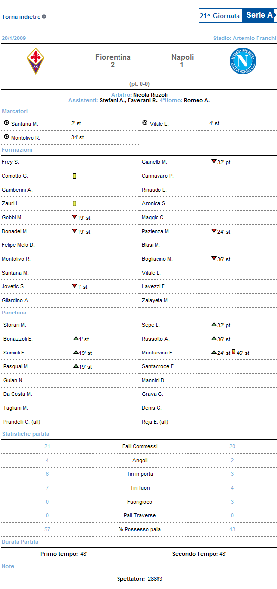Click referee name Nicola Rizzoli
The image size is (277, 589).
pos(148,95)
